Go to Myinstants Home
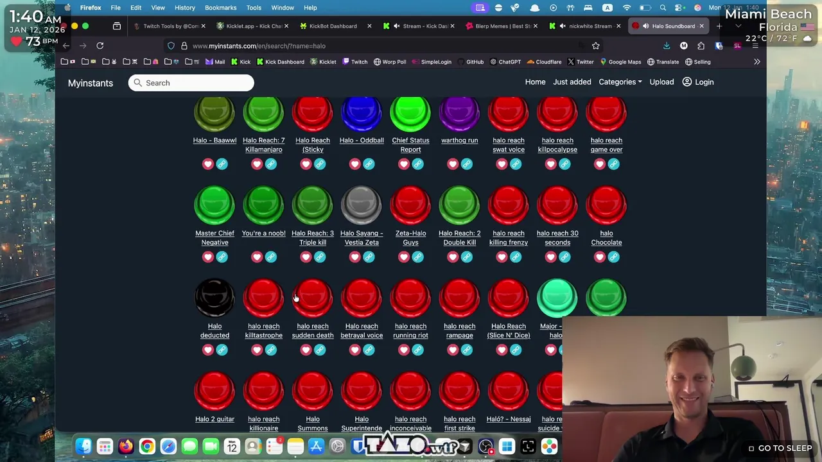This screenshot has width=822, height=462. click(x=535, y=82)
